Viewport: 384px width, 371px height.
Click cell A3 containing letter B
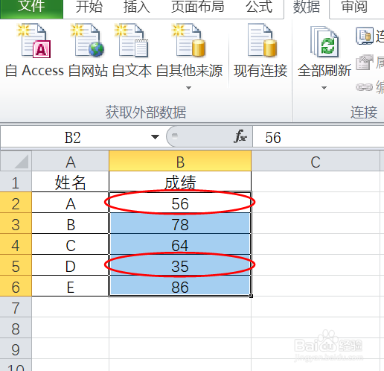pos(71,224)
